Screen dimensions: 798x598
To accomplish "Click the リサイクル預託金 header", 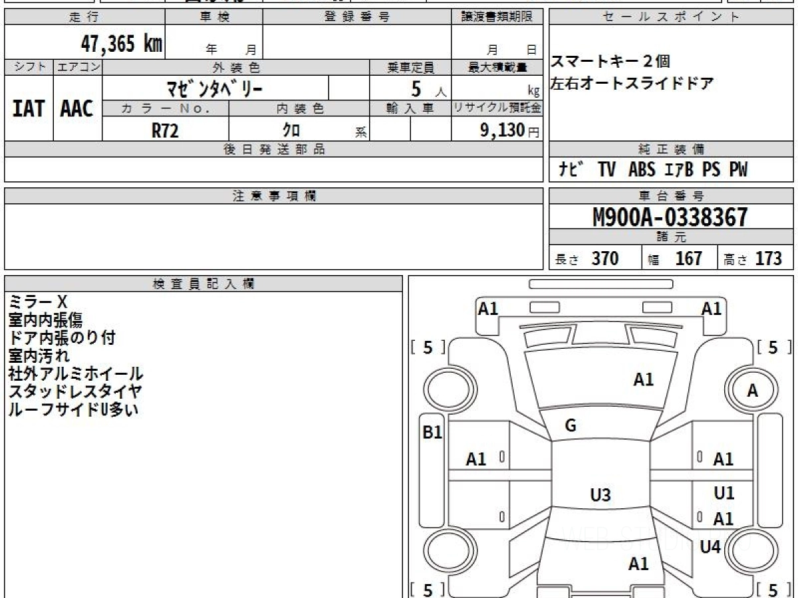I will pyautogui.click(x=497, y=108).
